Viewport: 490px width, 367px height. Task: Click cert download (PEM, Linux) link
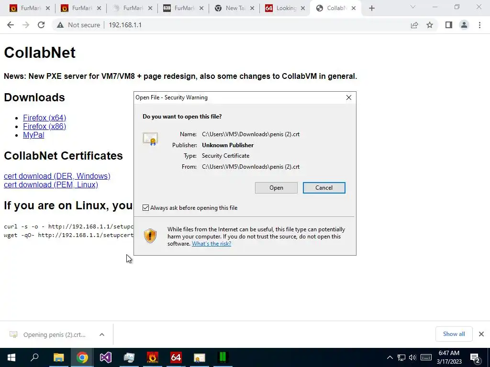(x=51, y=185)
